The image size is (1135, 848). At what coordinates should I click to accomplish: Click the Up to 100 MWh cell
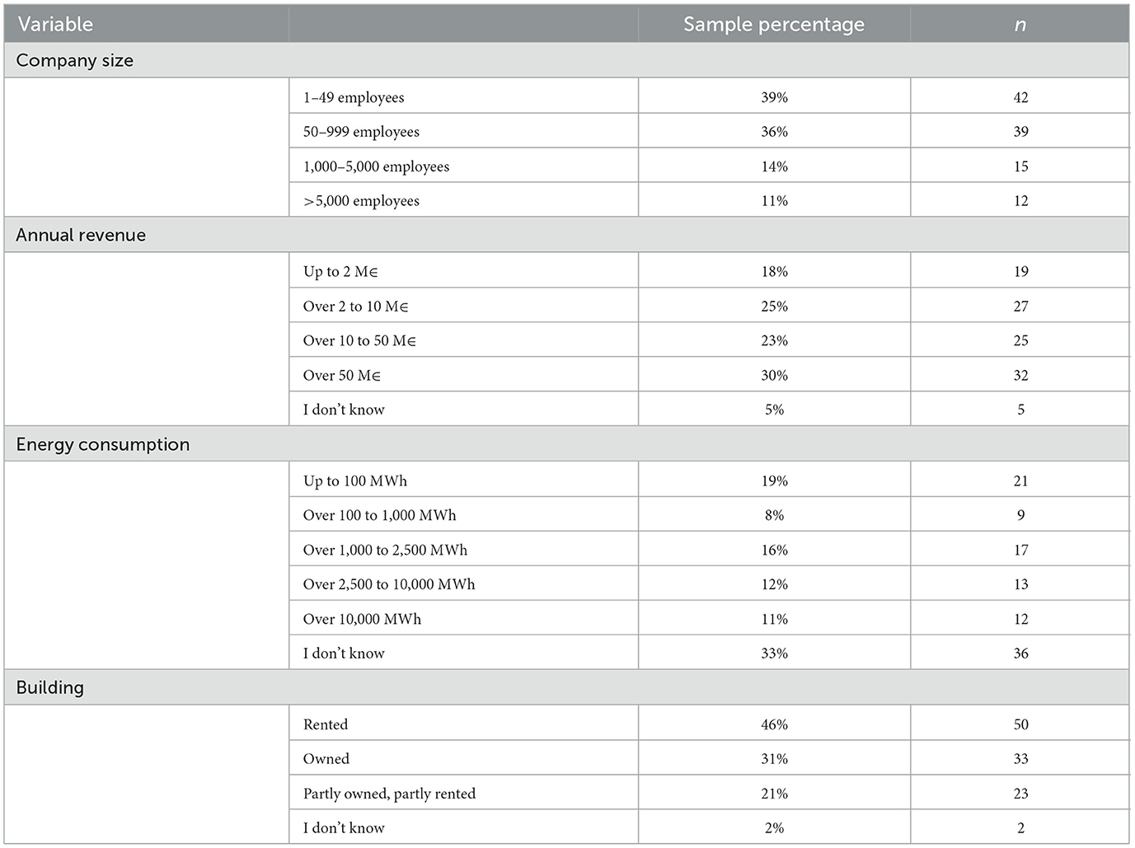354,481
